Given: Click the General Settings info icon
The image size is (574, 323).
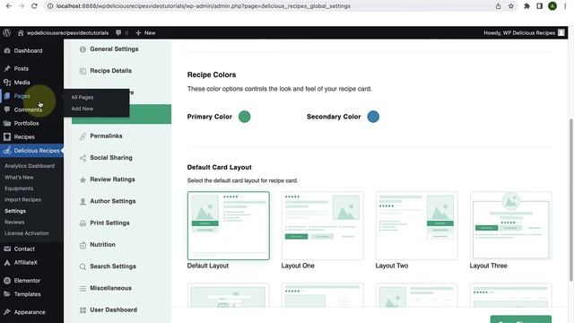Looking at the screenshot, I should point(83,49).
